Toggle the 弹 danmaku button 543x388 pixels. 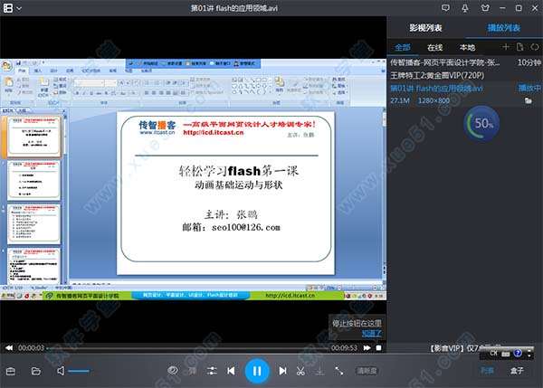tap(192, 371)
